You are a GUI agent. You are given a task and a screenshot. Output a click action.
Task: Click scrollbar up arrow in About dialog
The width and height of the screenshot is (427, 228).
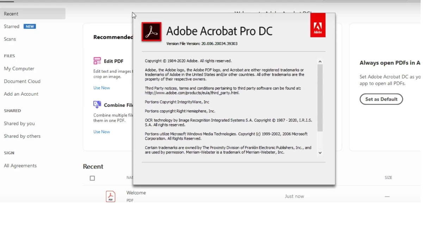tap(320, 62)
